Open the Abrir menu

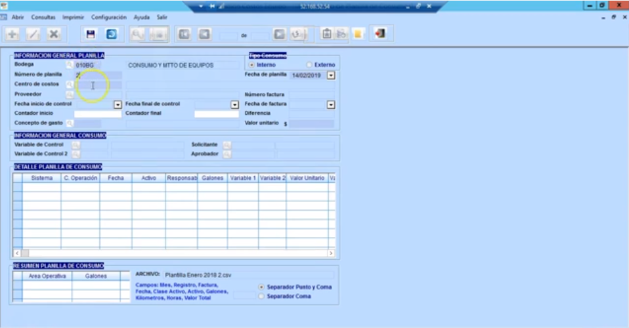18,17
